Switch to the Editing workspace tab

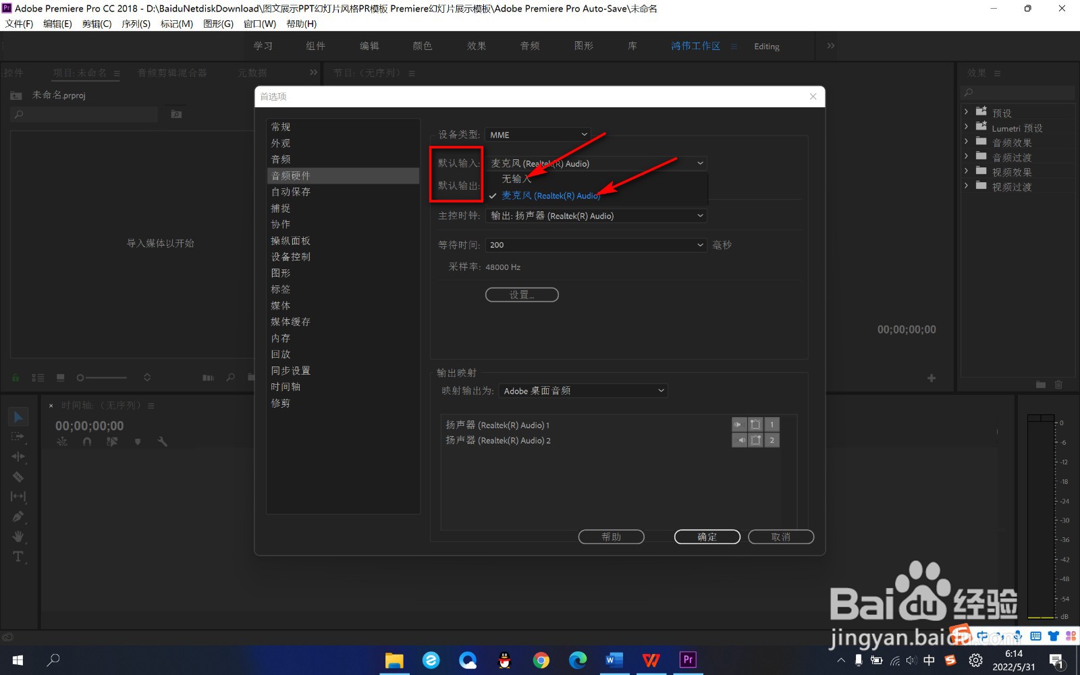[767, 47]
